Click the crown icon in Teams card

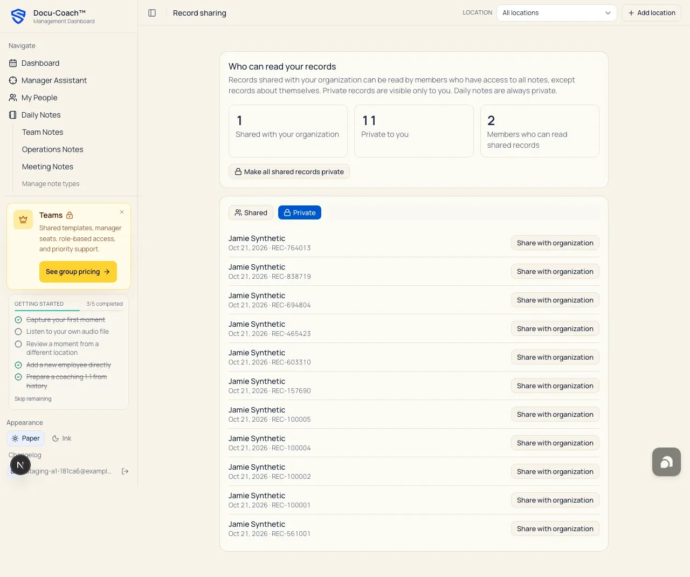(23, 219)
